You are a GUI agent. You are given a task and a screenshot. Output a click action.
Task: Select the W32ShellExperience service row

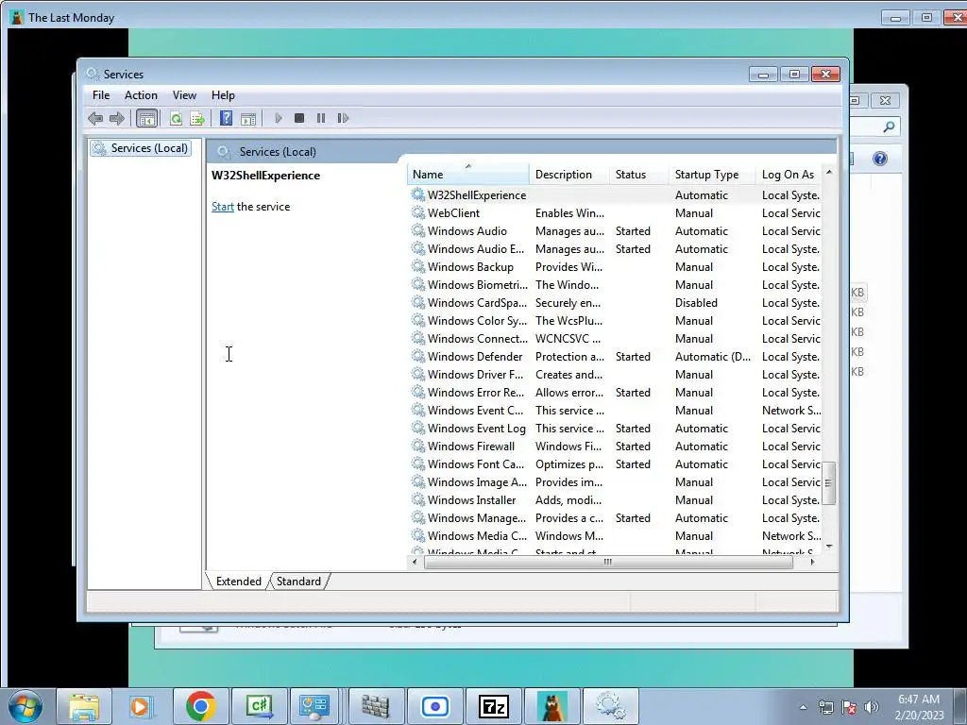coord(615,194)
